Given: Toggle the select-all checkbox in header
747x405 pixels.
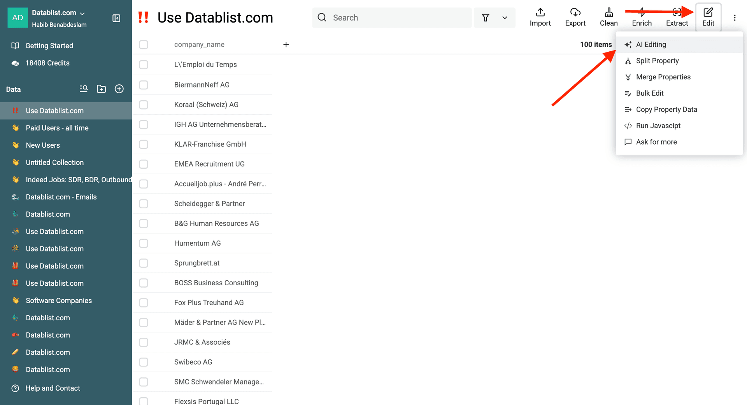Looking at the screenshot, I should 144,45.
